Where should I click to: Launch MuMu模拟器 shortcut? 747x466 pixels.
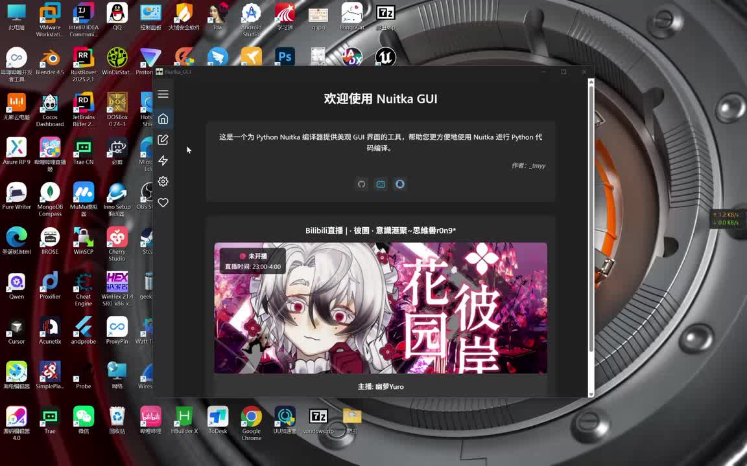click(84, 199)
